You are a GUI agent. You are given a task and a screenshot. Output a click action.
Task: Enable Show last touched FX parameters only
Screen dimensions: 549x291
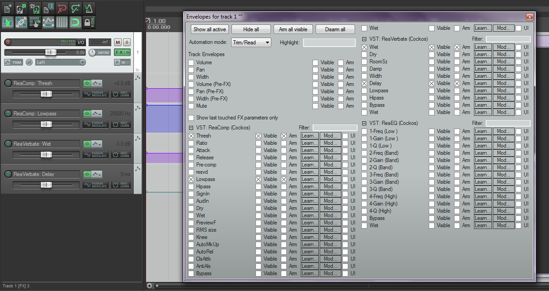pyautogui.click(x=191, y=118)
